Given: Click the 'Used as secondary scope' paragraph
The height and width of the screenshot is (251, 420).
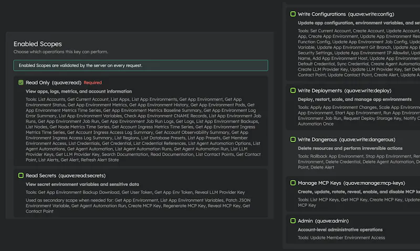Looking at the screenshot, I should coord(138,205).
